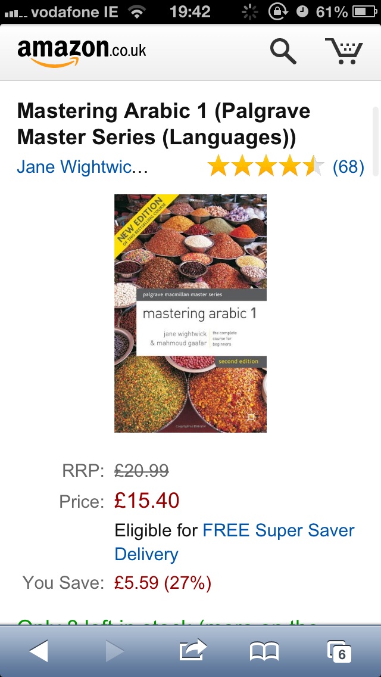Open the Safari tabs icon showing 6
Screen dimensions: 381x677
coord(339,651)
